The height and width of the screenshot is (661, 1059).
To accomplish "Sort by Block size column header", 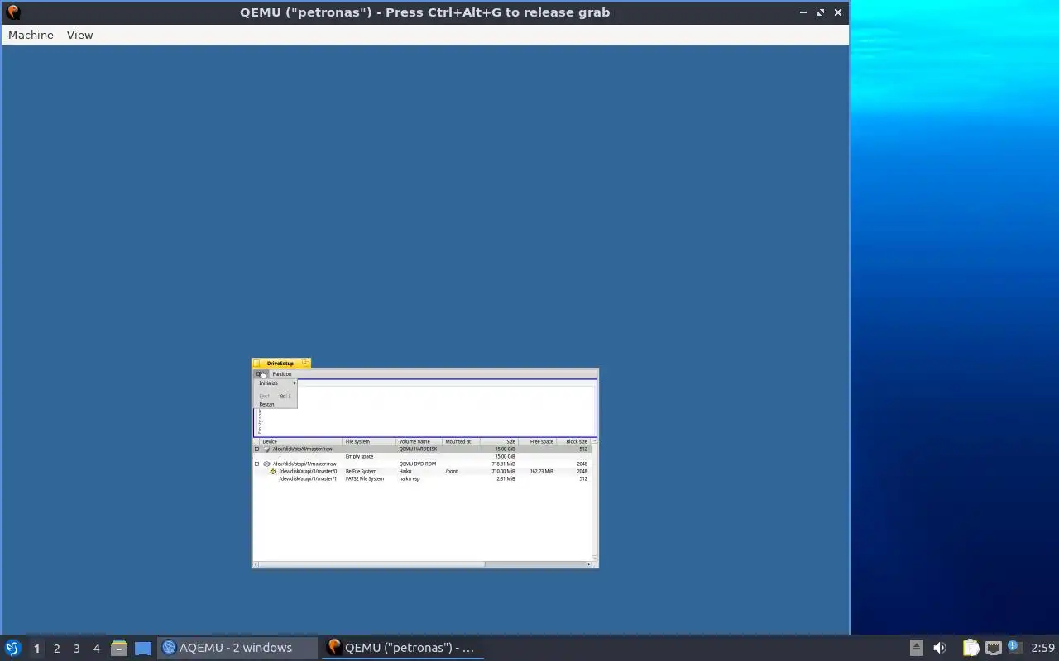I will click(573, 441).
